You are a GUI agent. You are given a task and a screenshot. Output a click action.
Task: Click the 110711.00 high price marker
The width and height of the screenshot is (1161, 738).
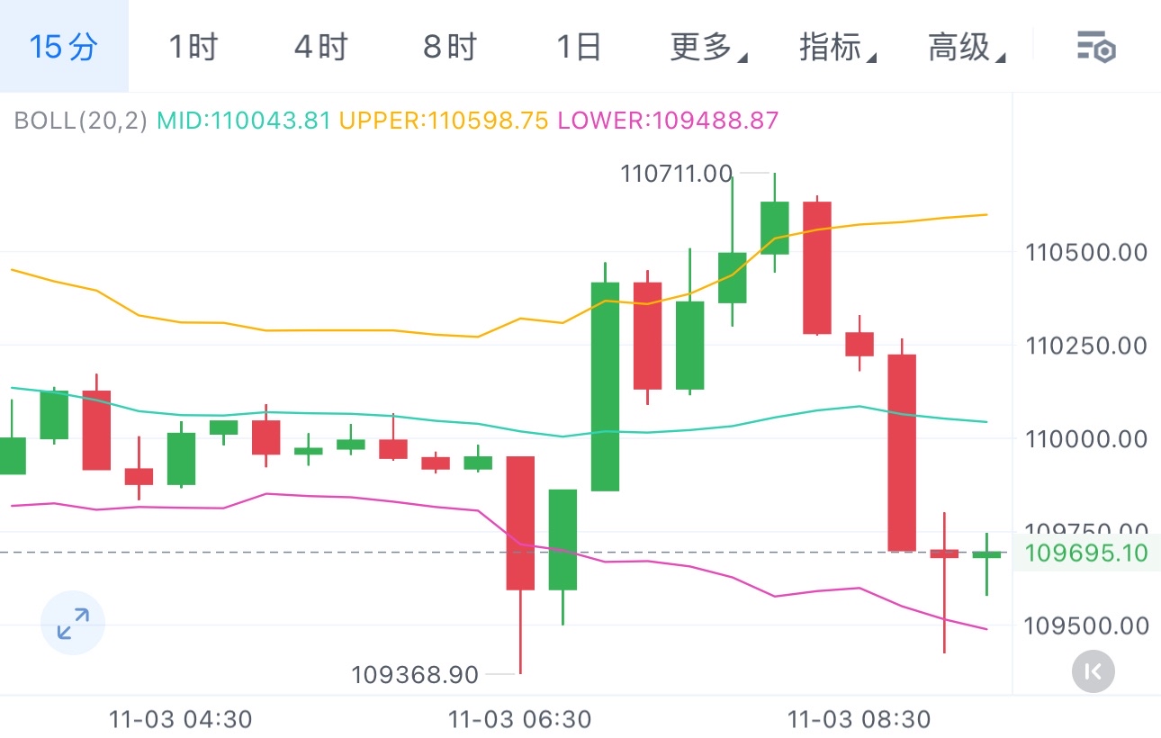coord(676,174)
